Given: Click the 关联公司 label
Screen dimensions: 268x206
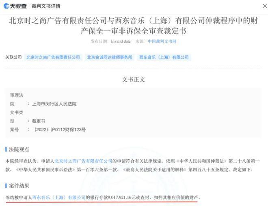Looking at the screenshot, I should pyautogui.click(x=13, y=57).
